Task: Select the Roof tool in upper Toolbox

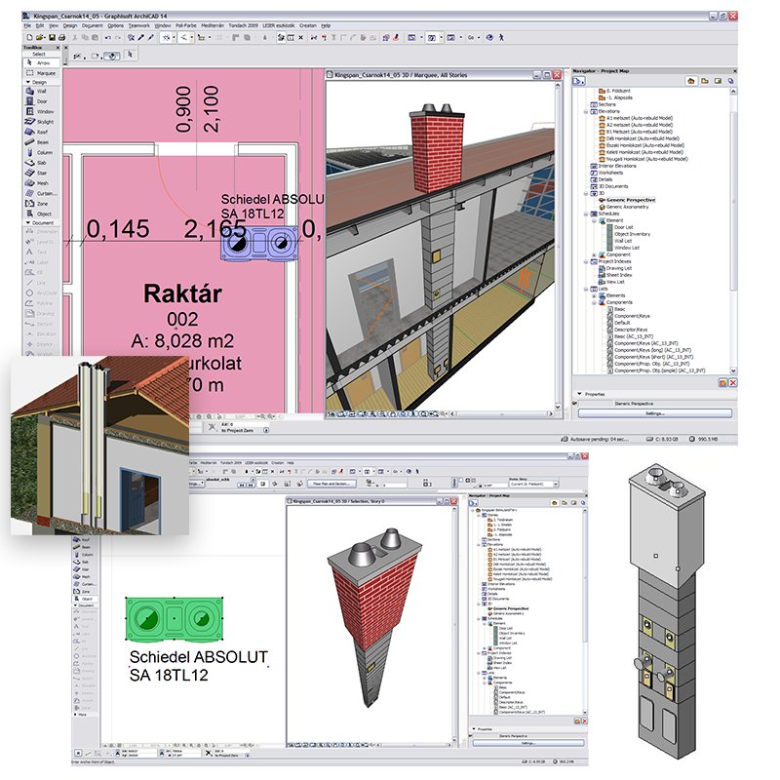Action: click(x=41, y=133)
